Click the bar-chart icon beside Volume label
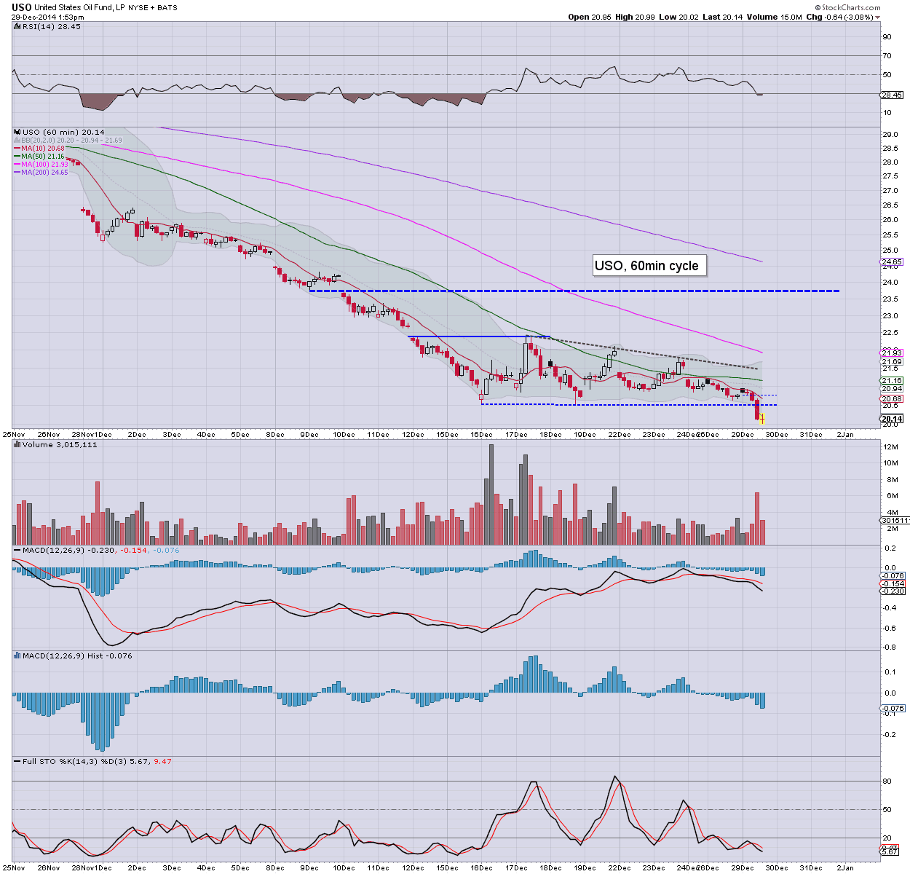Image resolution: width=910 pixels, height=874 pixels. (17, 444)
